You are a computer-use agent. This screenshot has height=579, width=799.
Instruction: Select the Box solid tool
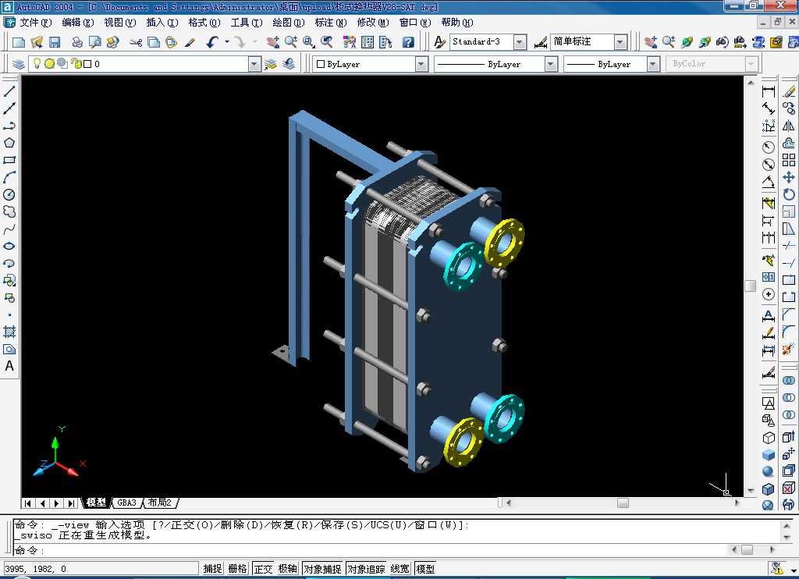click(769, 455)
